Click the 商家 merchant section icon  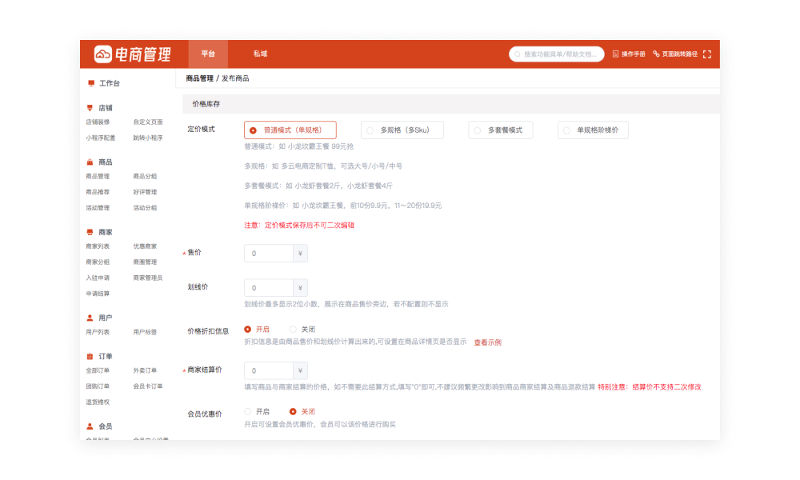click(90, 232)
